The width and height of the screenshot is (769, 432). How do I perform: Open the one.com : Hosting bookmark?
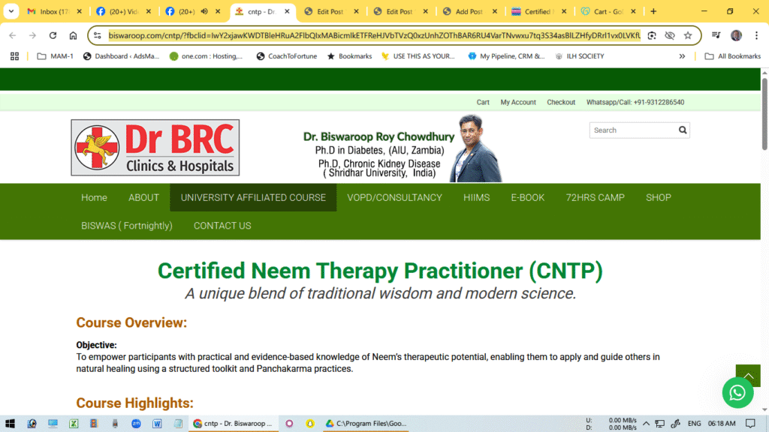(x=206, y=56)
